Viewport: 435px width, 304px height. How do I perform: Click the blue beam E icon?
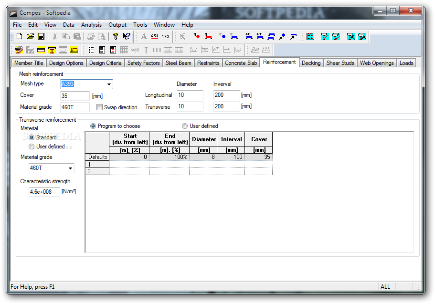point(234,36)
